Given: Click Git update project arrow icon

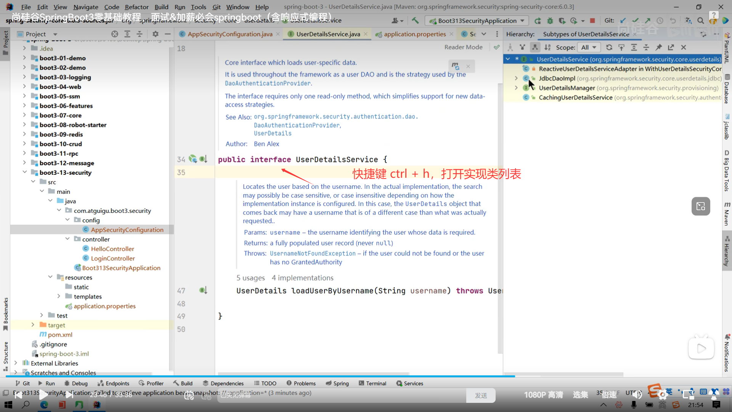Looking at the screenshot, I should point(623,21).
